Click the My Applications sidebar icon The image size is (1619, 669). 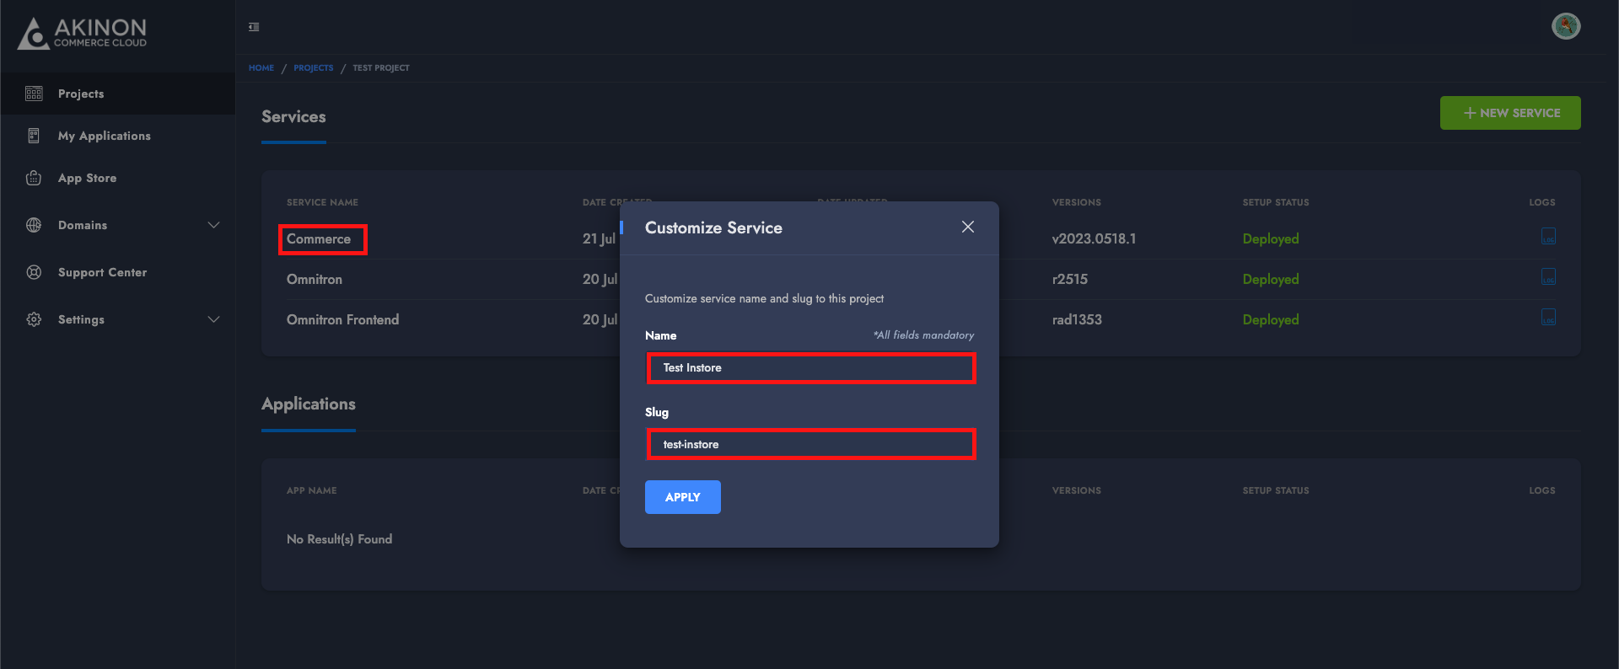(x=34, y=136)
